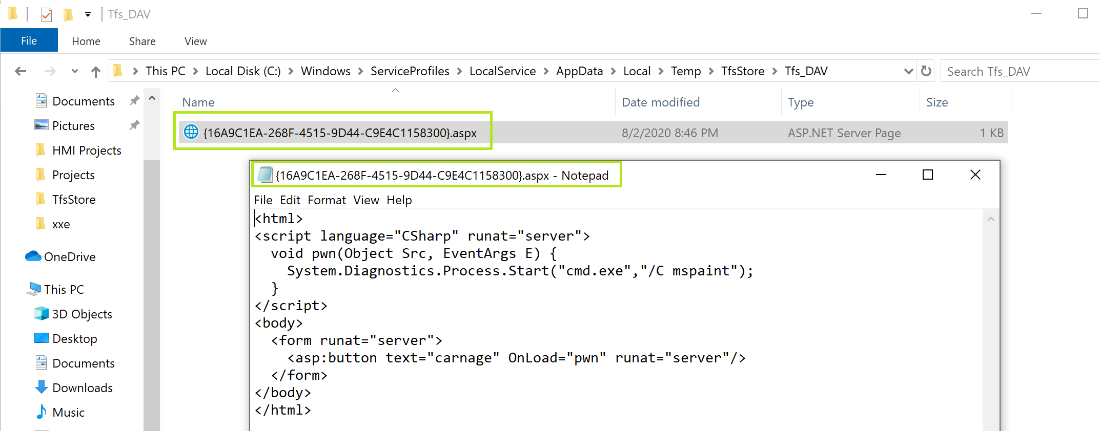Go back using the Back arrow
Image resolution: width=1100 pixels, height=431 pixels.
pos(21,71)
